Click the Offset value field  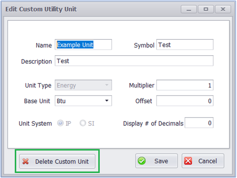185,101
